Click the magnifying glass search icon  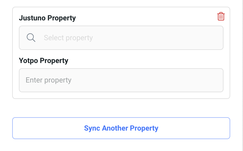click(x=31, y=38)
